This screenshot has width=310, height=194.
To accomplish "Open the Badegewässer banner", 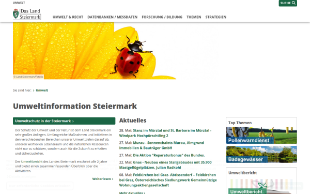I will coord(261,154).
